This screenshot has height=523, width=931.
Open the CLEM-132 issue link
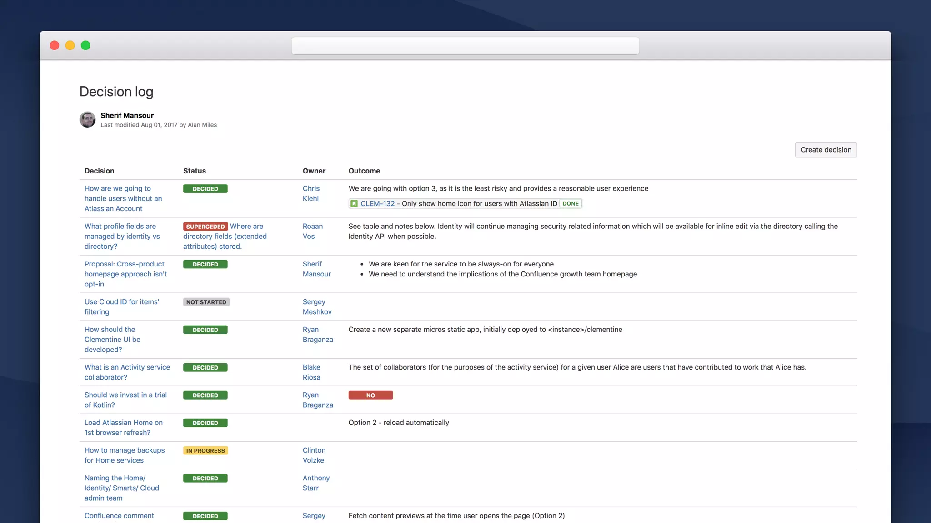(x=377, y=204)
